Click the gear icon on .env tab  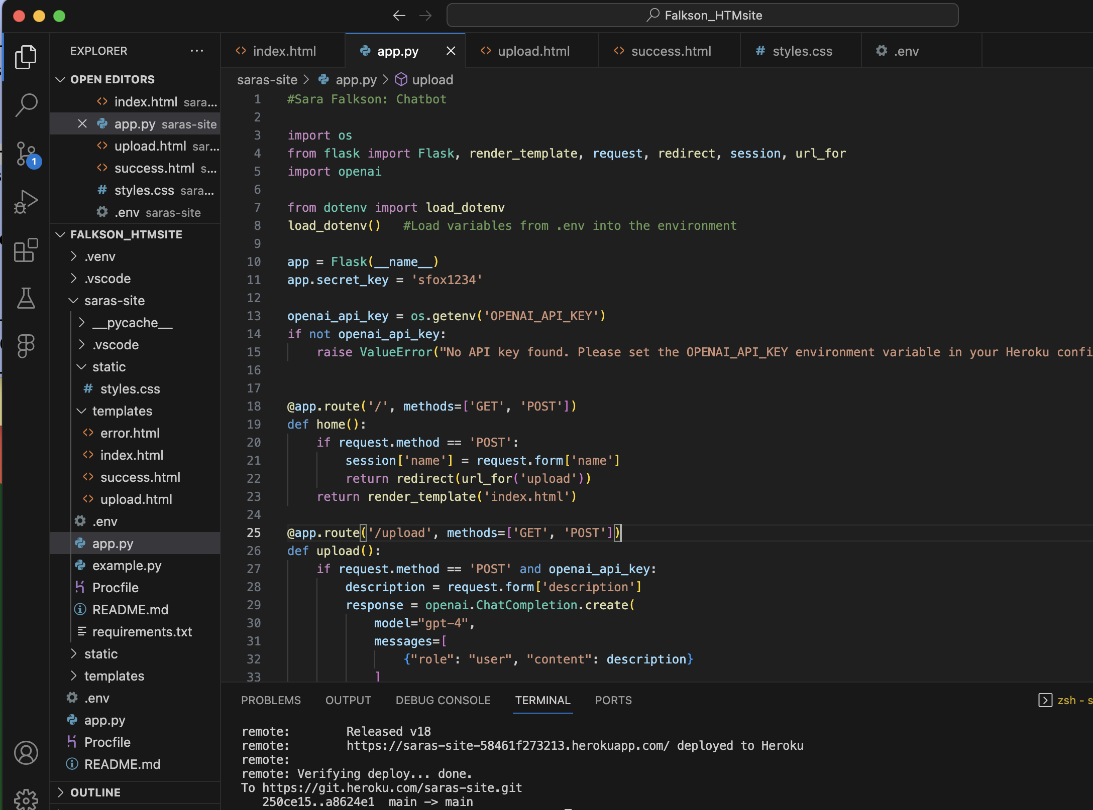point(882,51)
